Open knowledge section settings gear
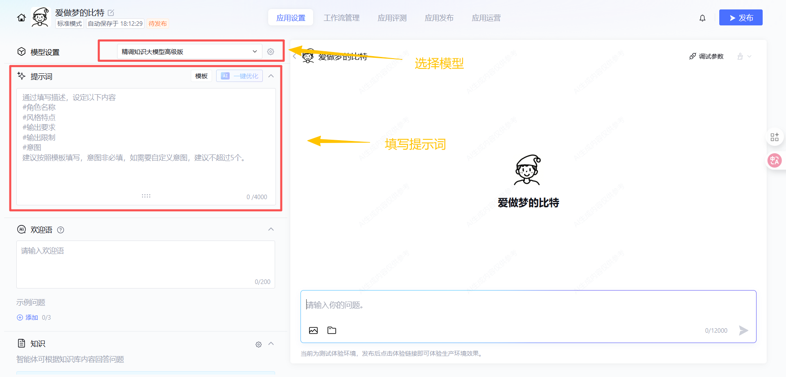The width and height of the screenshot is (786, 377). [258, 344]
